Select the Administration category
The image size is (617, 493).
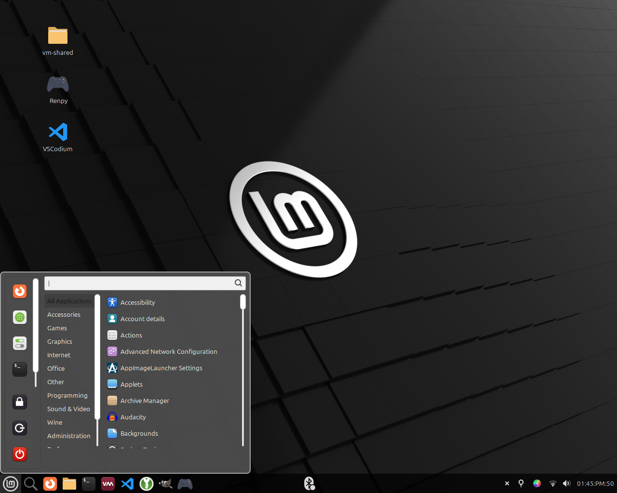69,436
